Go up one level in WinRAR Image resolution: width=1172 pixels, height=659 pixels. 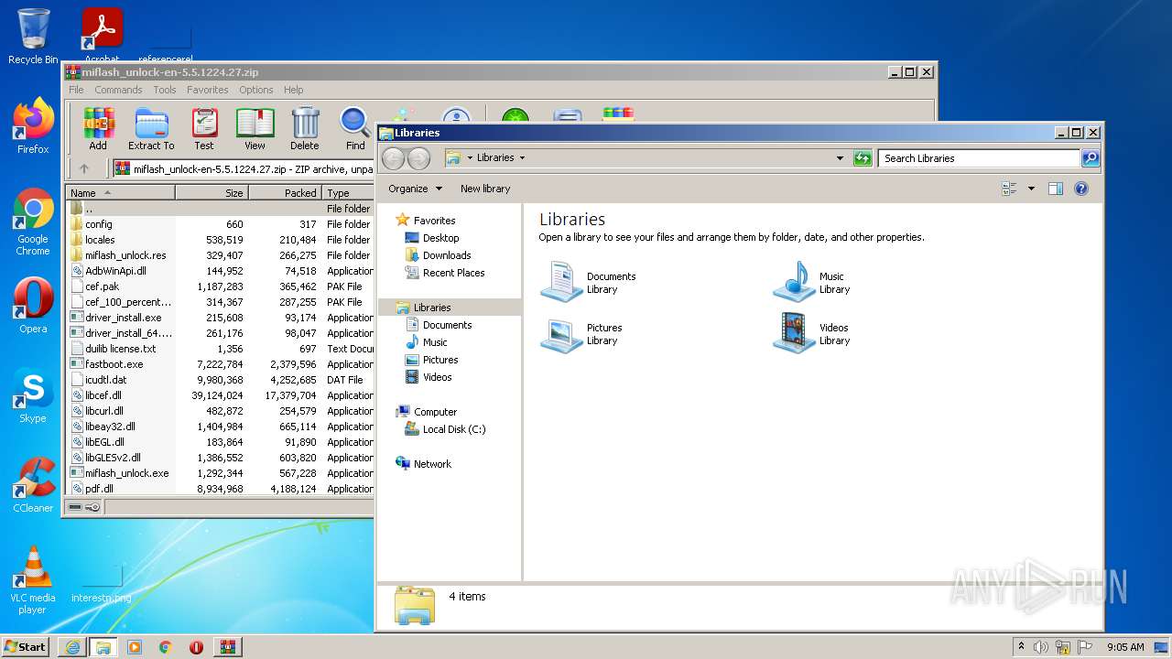(84, 168)
